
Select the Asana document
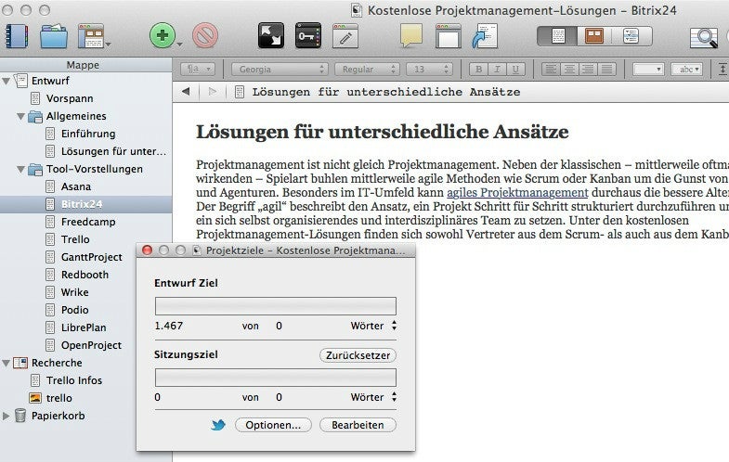(x=76, y=186)
